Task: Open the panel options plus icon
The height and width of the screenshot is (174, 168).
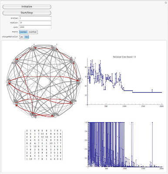Action: (166, 3)
